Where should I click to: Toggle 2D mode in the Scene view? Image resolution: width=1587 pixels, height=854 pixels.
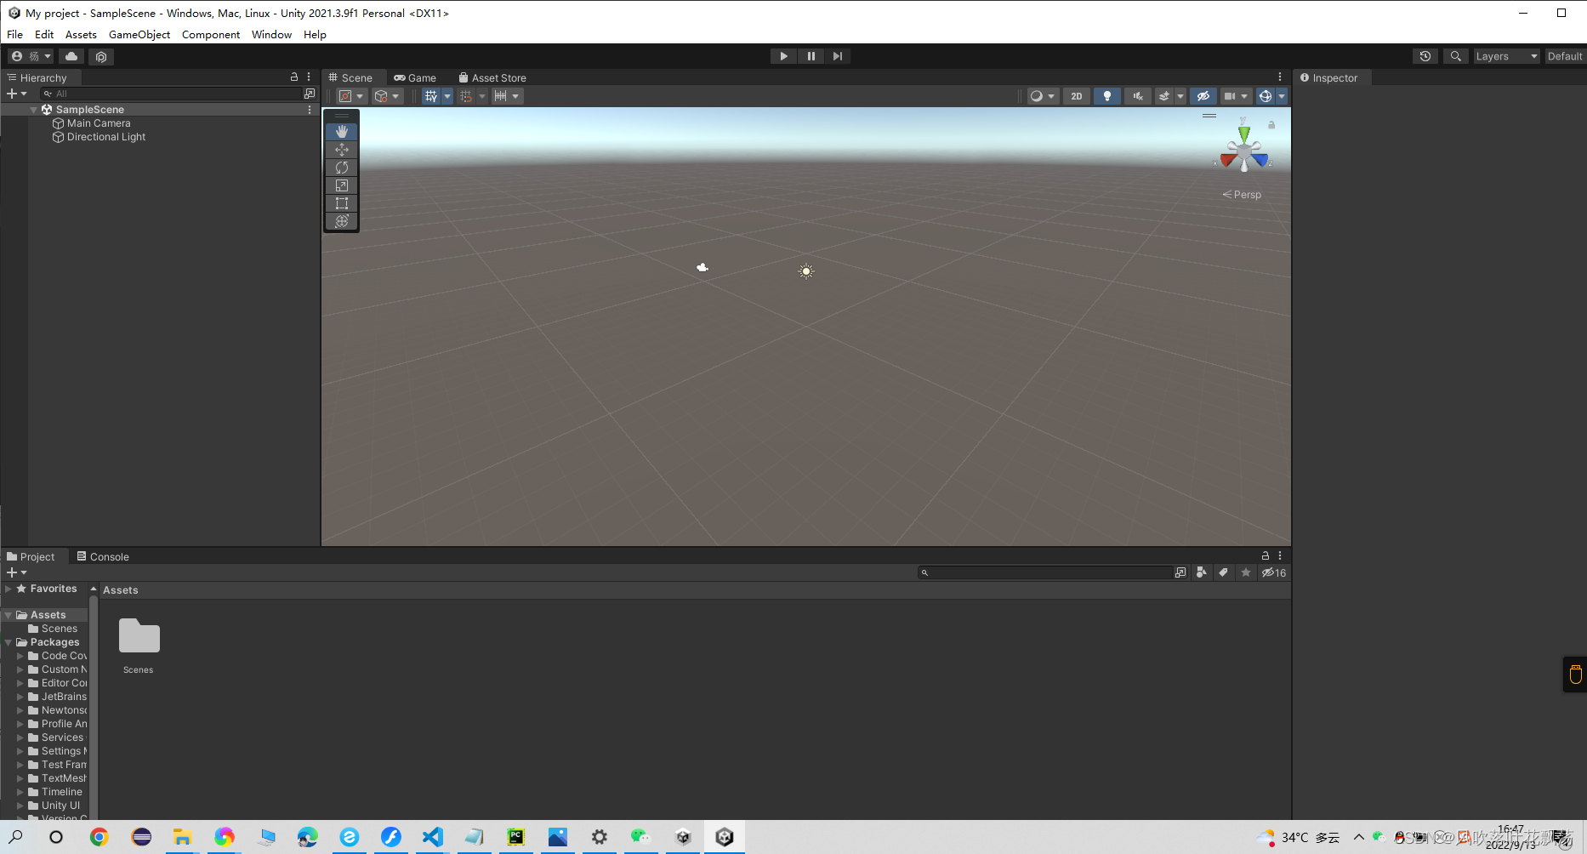click(1076, 95)
